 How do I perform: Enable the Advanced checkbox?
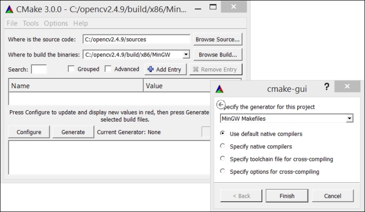click(x=108, y=69)
